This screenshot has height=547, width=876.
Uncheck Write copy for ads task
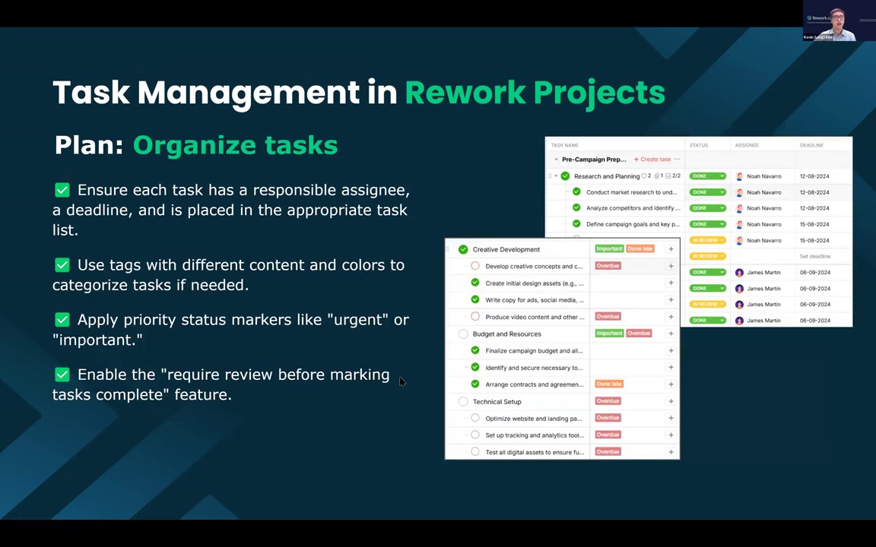point(474,299)
